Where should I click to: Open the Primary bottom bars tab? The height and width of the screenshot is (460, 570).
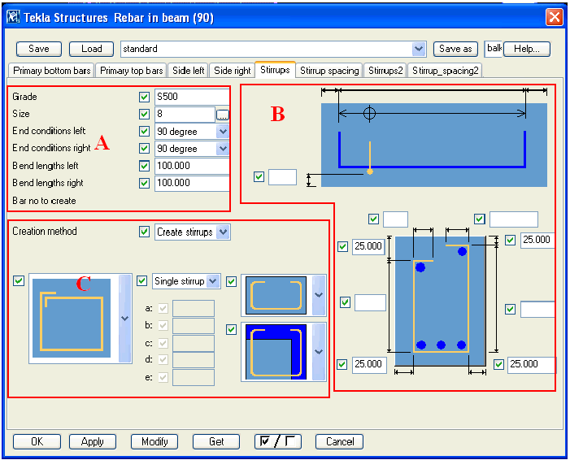(50, 71)
